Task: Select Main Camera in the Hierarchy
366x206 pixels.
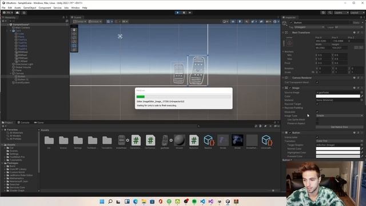Action: coord(22,27)
